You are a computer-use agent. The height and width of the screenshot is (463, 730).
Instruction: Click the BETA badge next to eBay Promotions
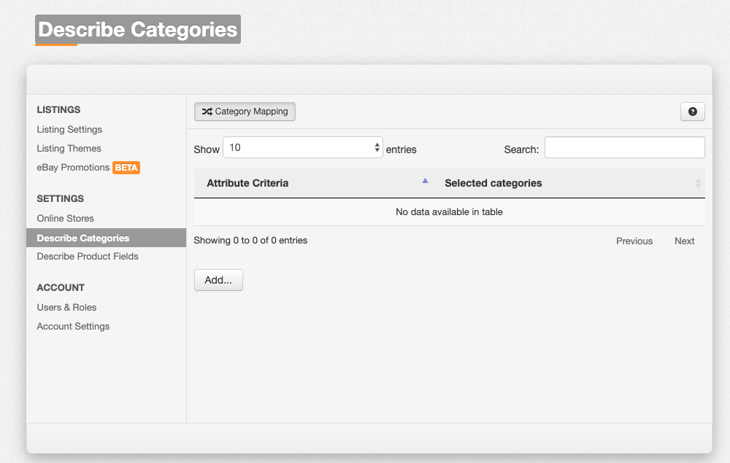pyautogui.click(x=126, y=168)
